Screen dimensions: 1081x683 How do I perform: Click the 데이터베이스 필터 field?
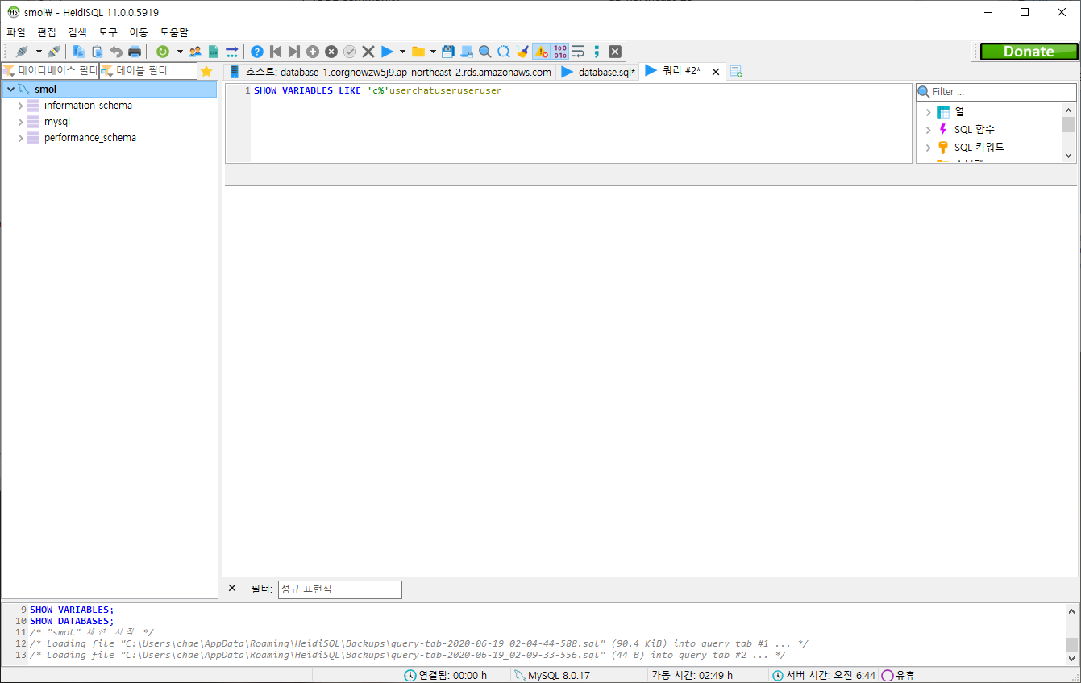pyautogui.click(x=50, y=71)
